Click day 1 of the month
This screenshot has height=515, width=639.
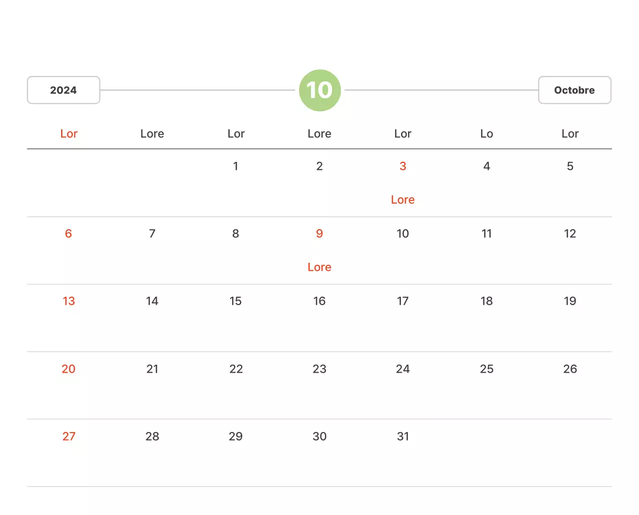(x=236, y=166)
